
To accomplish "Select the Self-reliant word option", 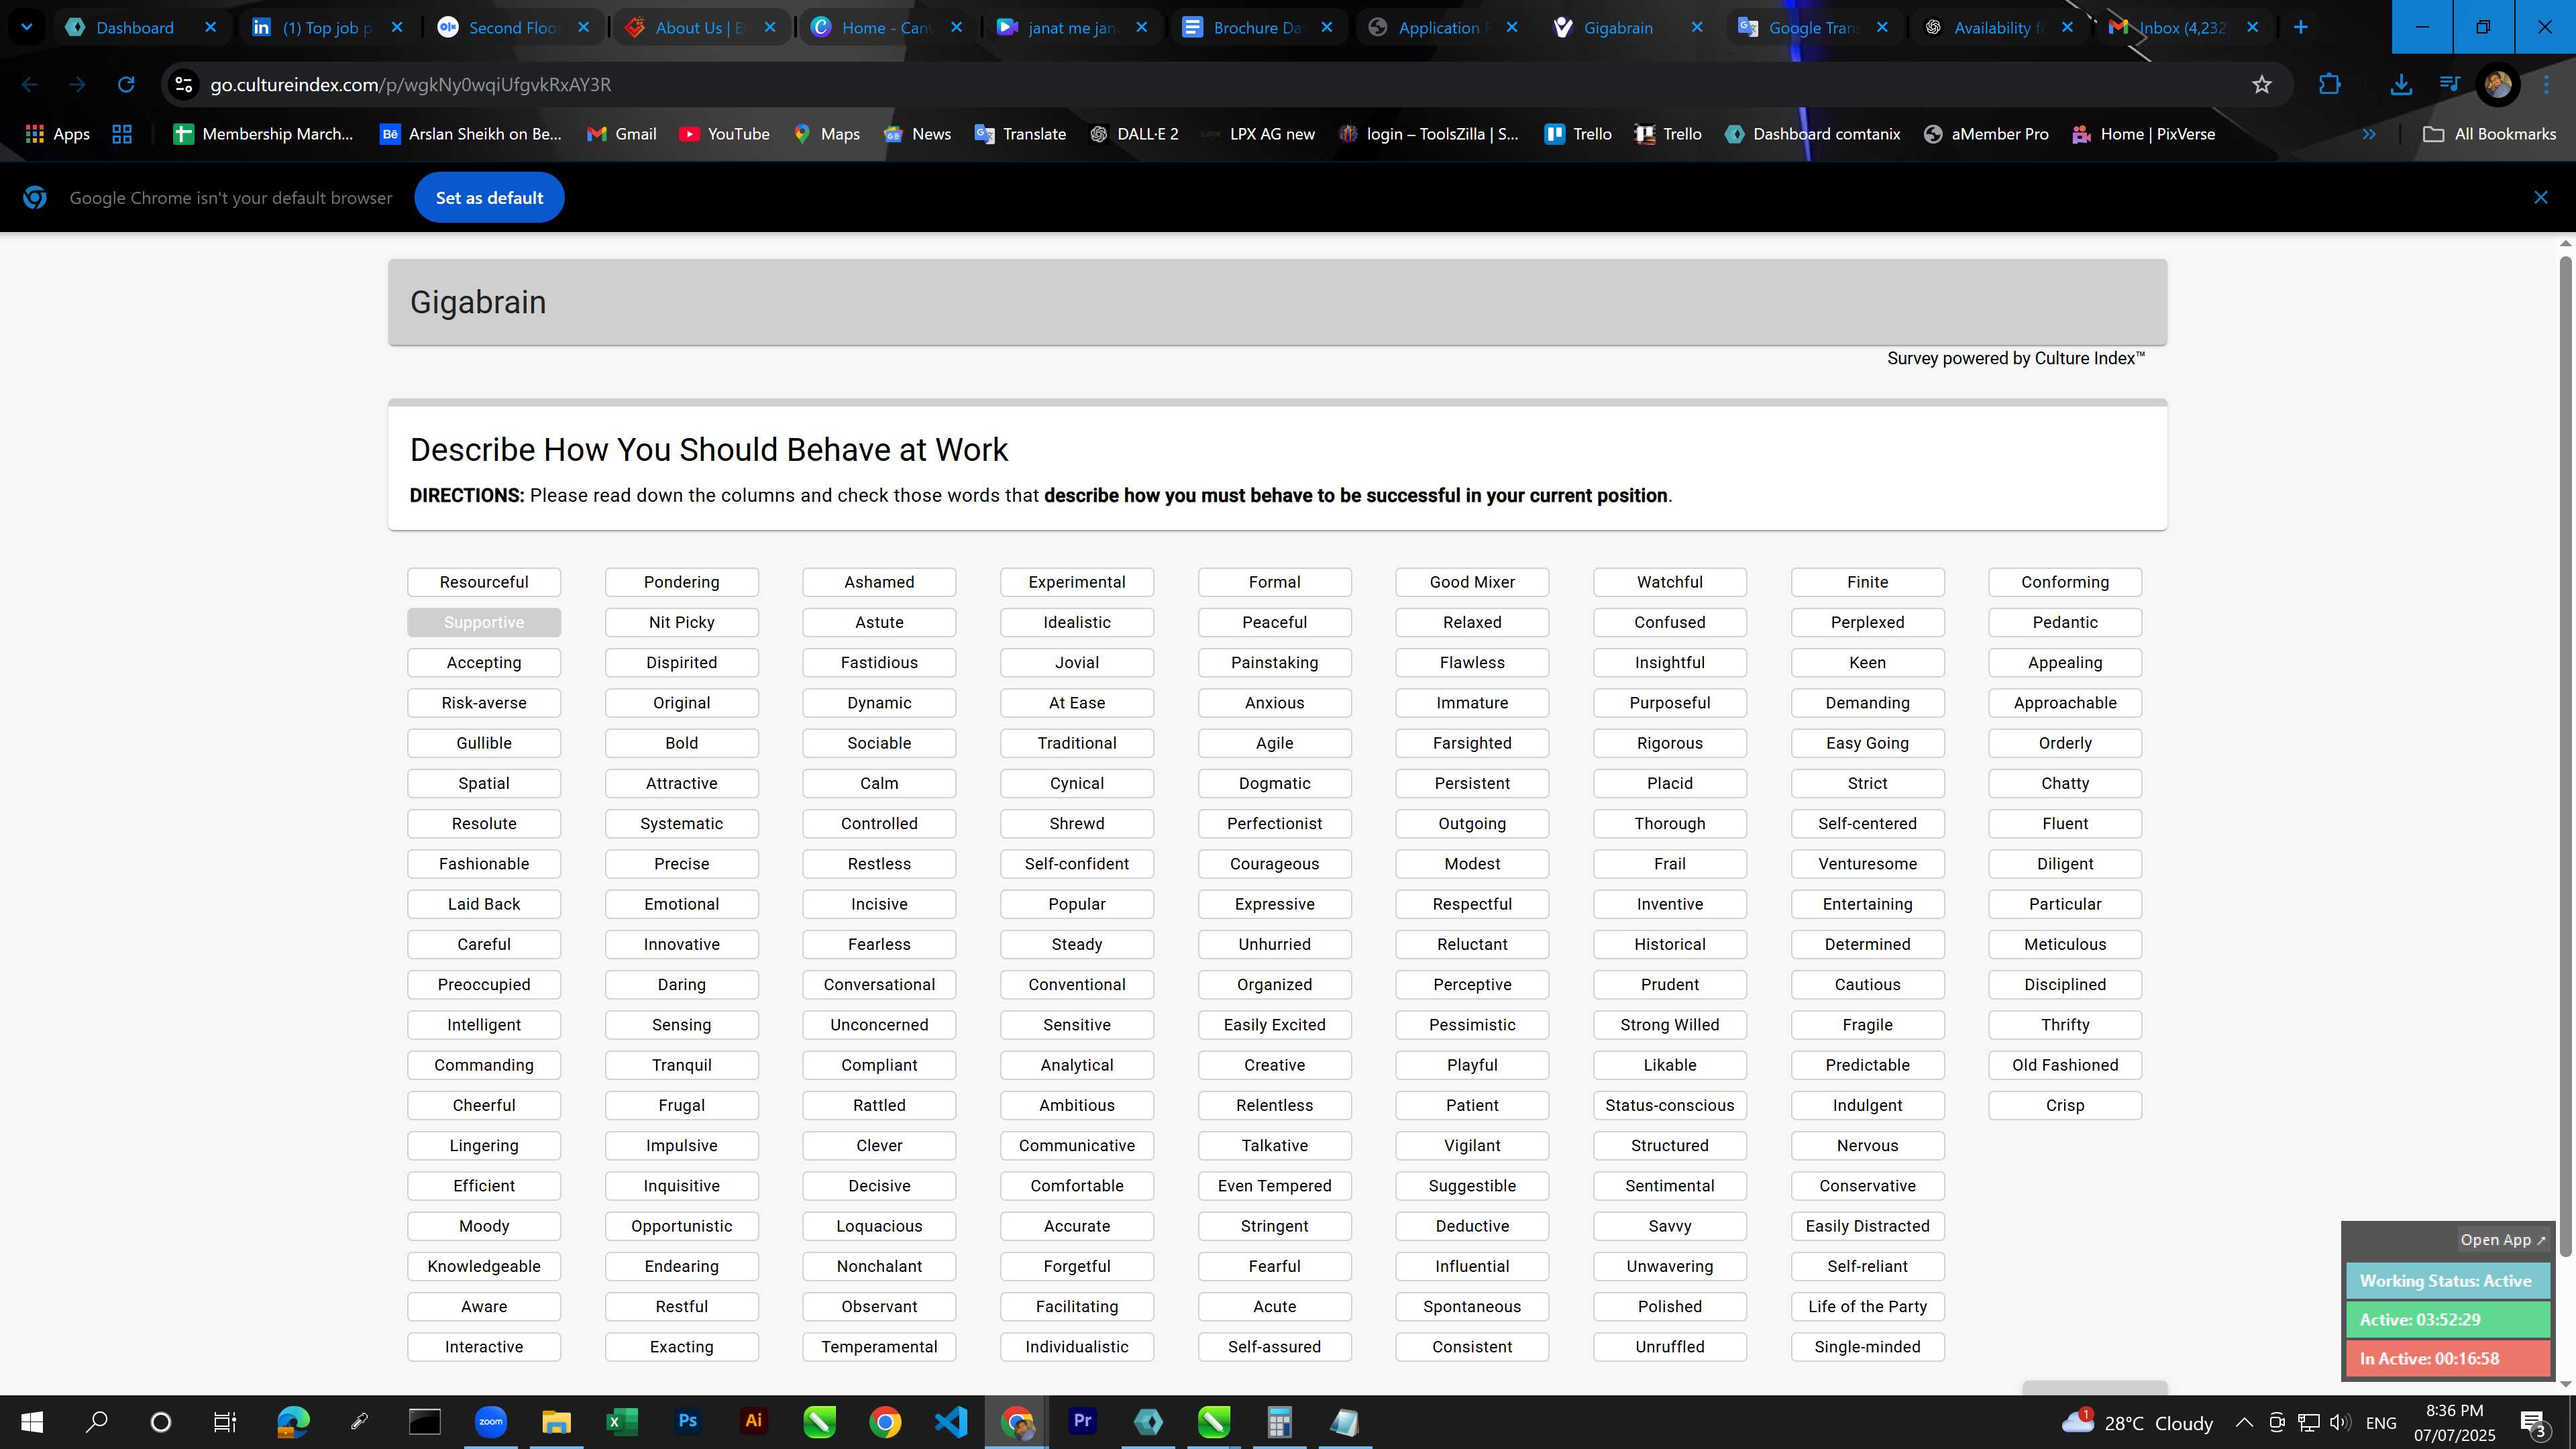I will pyautogui.click(x=1868, y=1266).
